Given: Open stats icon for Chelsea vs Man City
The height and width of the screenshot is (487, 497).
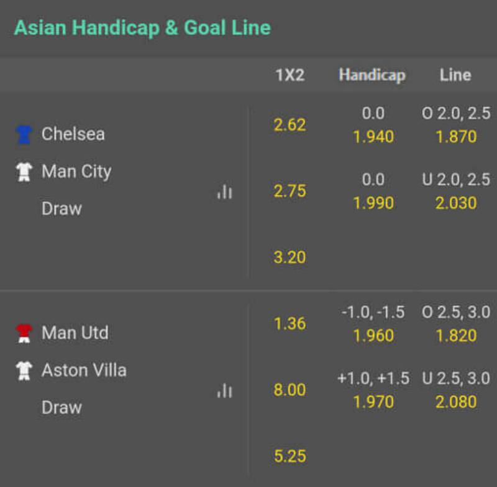Looking at the screenshot, I should [224, 193].
